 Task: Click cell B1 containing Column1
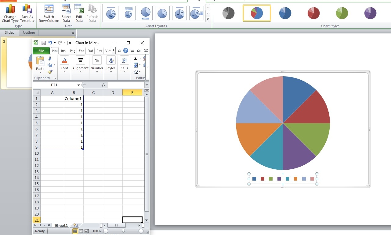click(x=74, y=98)
